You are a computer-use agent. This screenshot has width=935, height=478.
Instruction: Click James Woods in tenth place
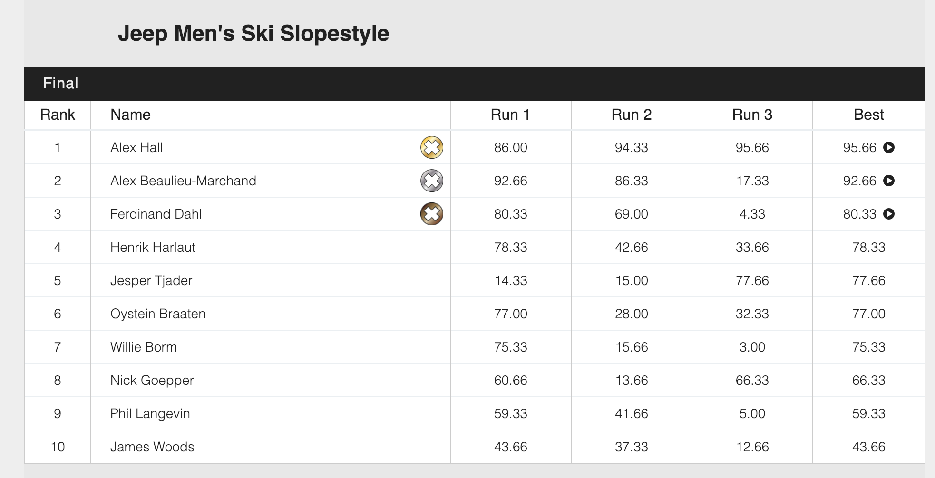152,447
